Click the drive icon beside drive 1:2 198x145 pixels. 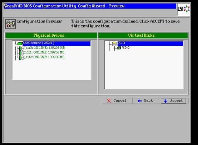point(20,58)
